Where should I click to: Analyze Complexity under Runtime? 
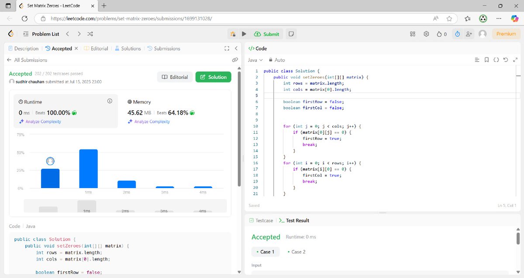click(40, 122)
